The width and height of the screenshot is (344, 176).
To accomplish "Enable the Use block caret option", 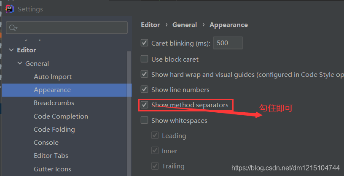I will tap(144, 59).
